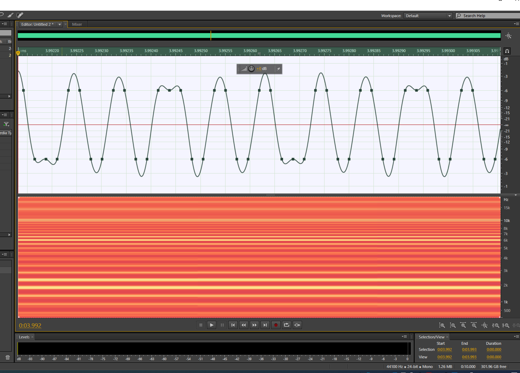520x373 pixels.
Task: Edit the View Duration value
Action: point(494,357)
